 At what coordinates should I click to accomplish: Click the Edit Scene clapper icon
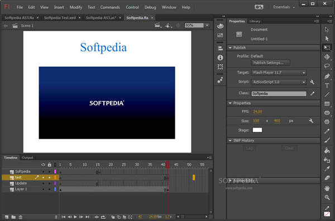pyautogui.click(x=157, y=26)
